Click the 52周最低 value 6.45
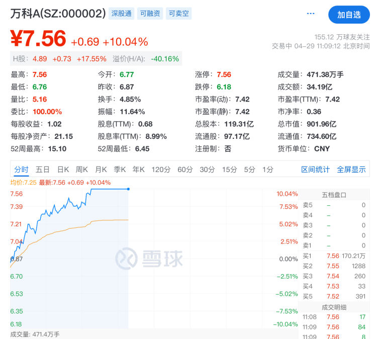Screen dimensions: 377x339 click(142, 149)
